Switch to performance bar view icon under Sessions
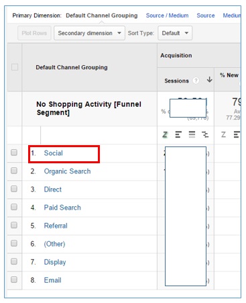This screenshot has width=246, height=303. (178, 134)
